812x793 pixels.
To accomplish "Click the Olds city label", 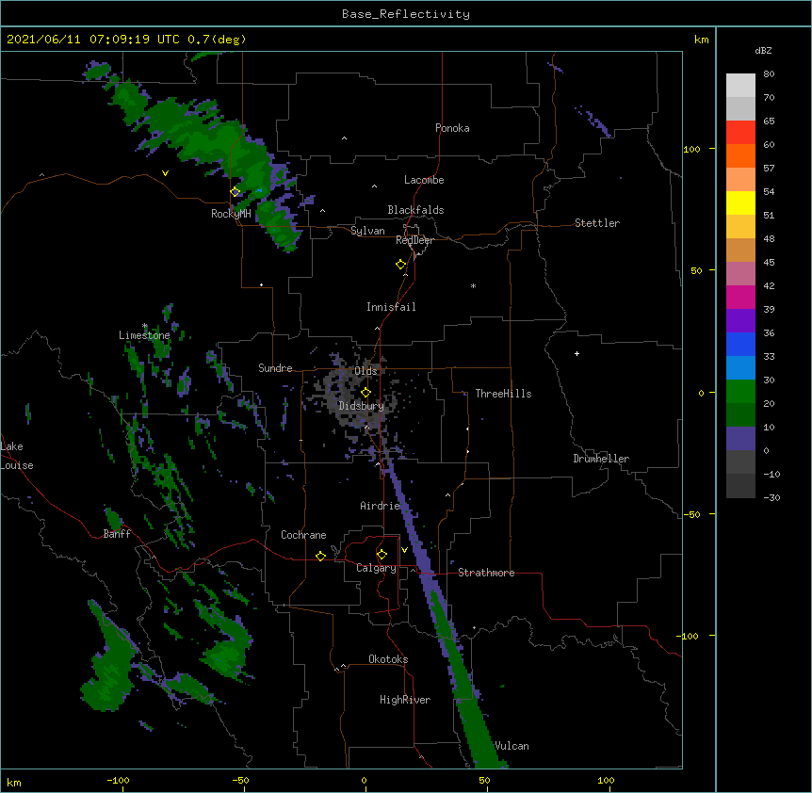I will (365, 371).
